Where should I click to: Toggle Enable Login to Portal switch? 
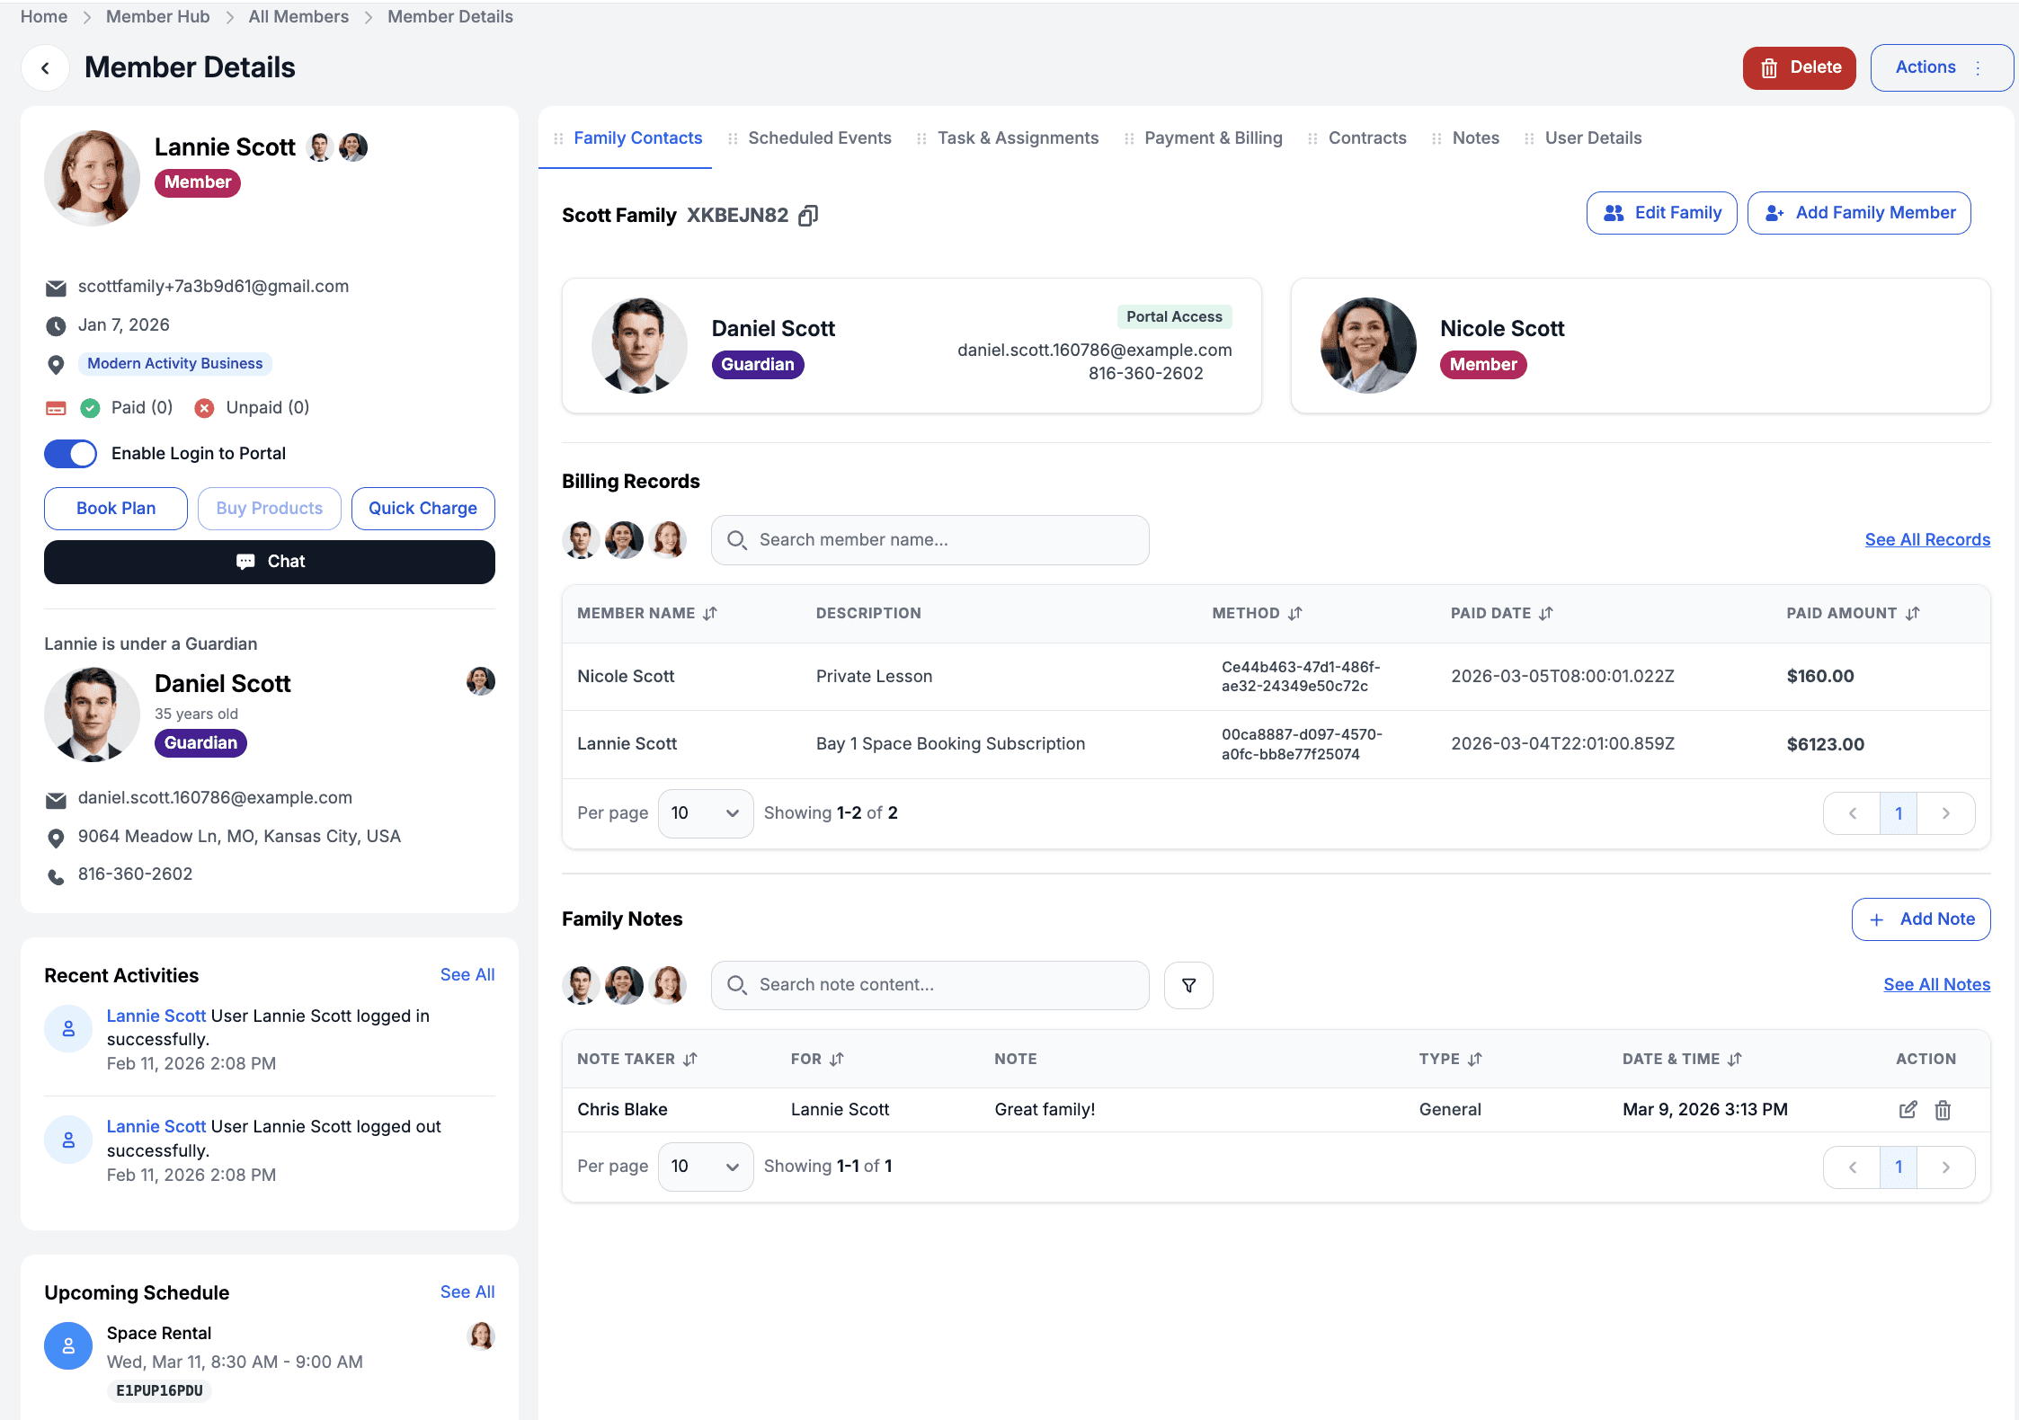[x=71, y=454]
